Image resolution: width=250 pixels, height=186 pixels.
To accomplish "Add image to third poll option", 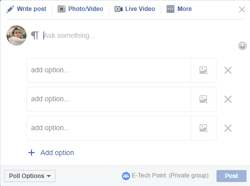I will tap(203, 128).
